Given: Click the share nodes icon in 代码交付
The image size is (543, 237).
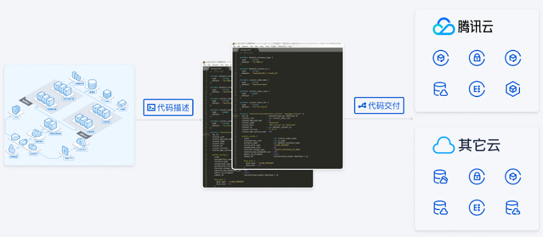Looking at the screenshot, I should tap(362, 105).
